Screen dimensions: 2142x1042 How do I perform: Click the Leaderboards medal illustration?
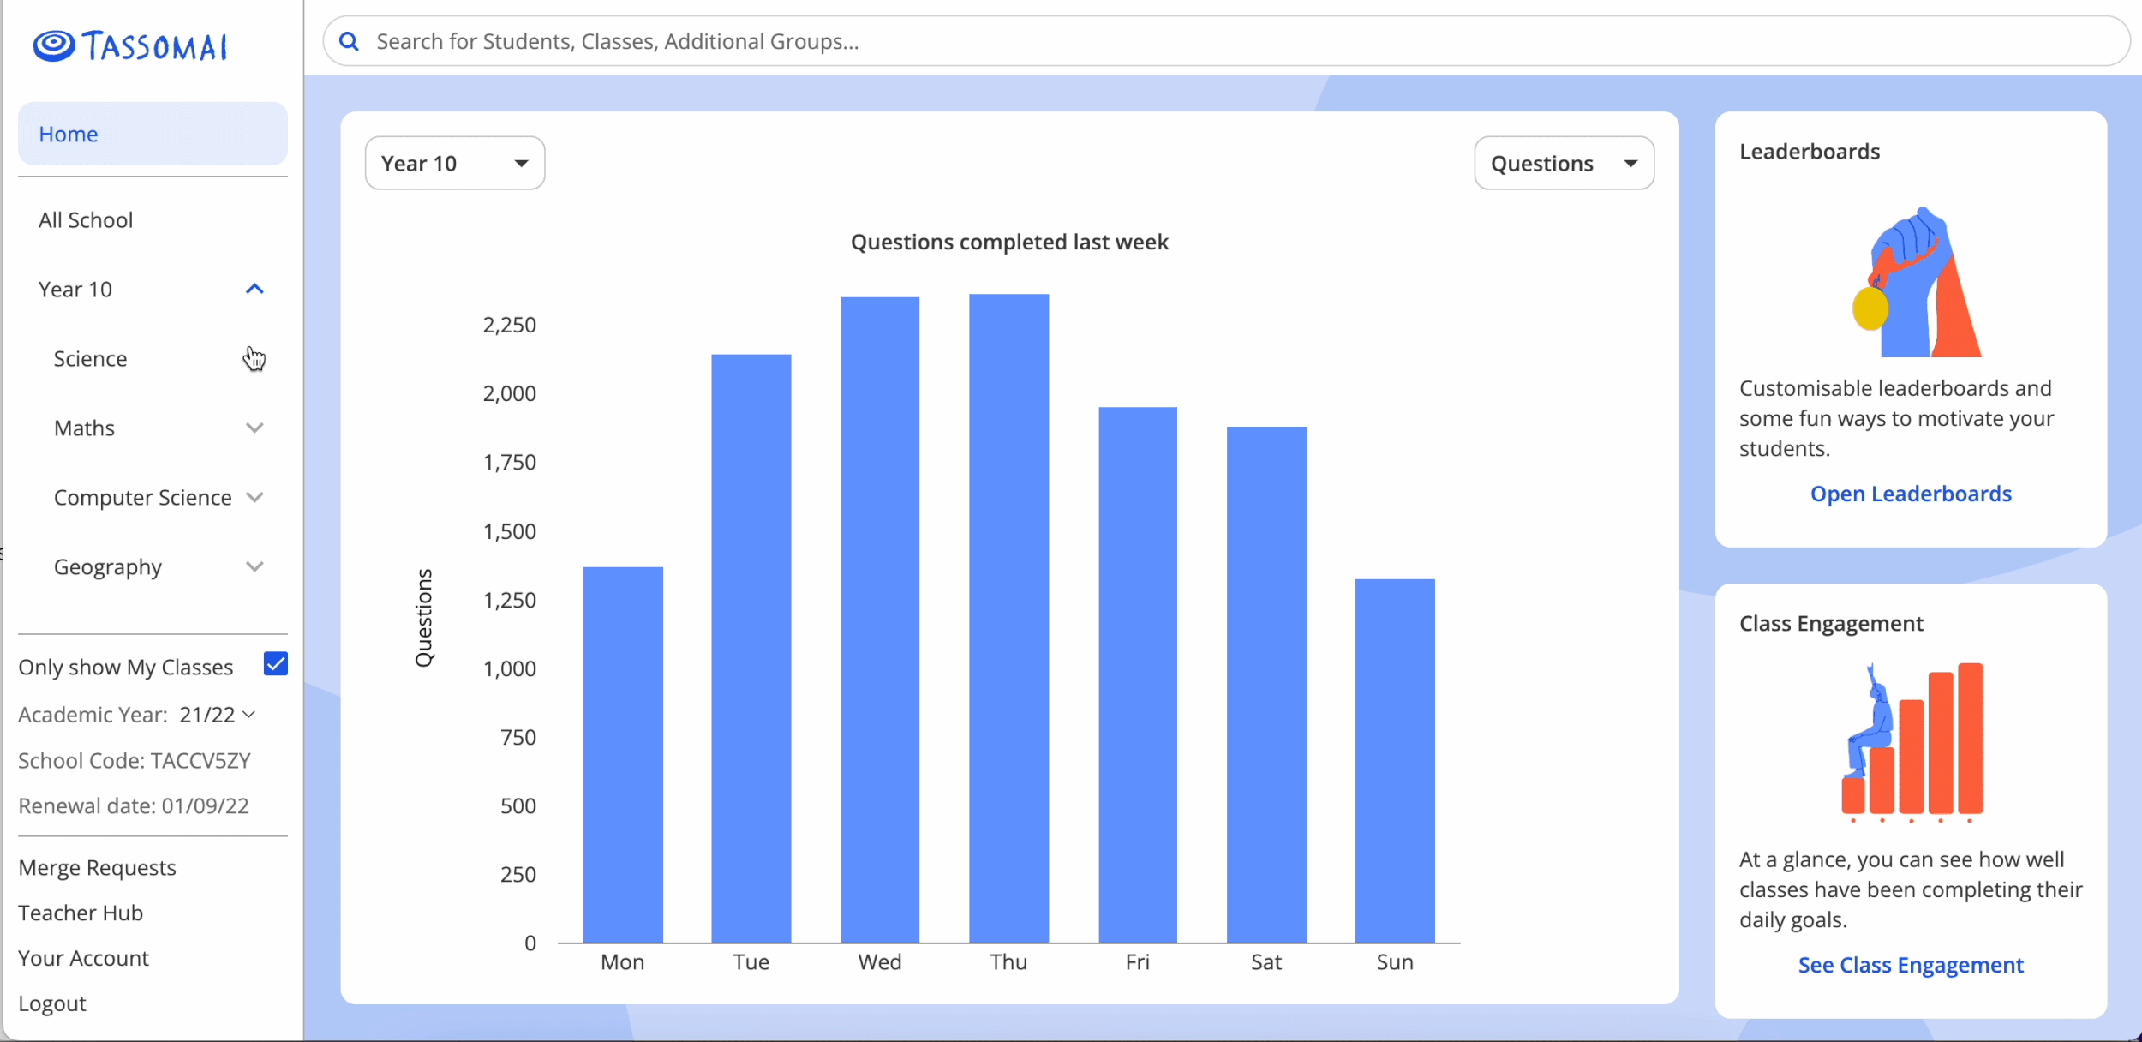[x=1915, y=283]
